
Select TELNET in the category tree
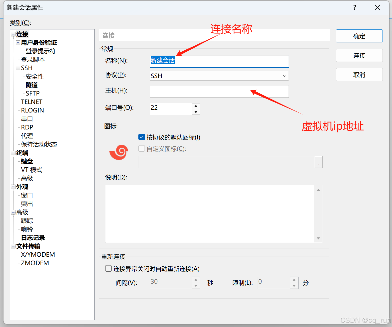click(x=32, y=102)
